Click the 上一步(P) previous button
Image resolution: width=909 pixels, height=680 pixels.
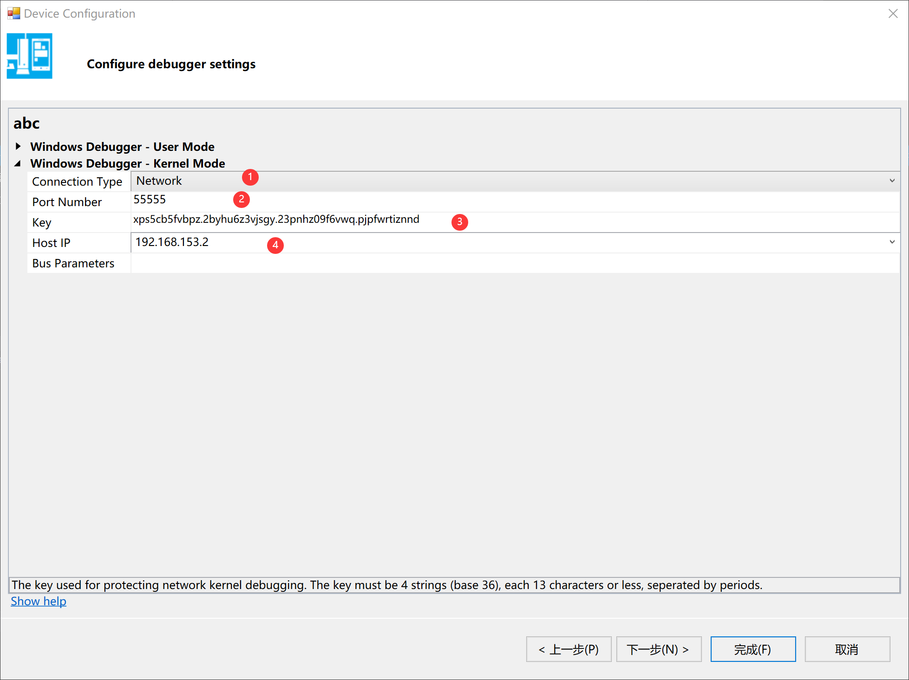569,649
